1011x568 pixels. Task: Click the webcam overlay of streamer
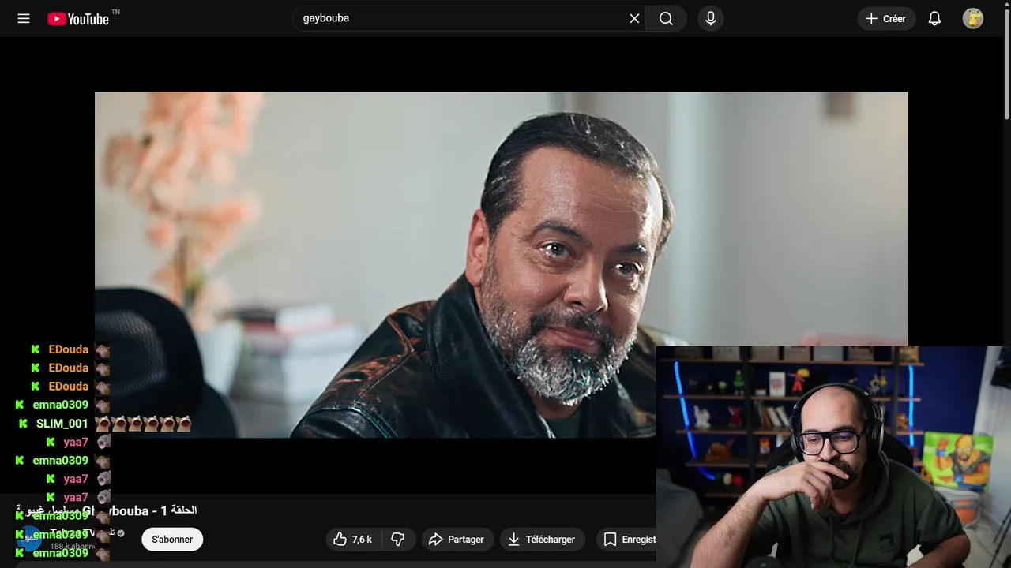click(x=833, y=457)
